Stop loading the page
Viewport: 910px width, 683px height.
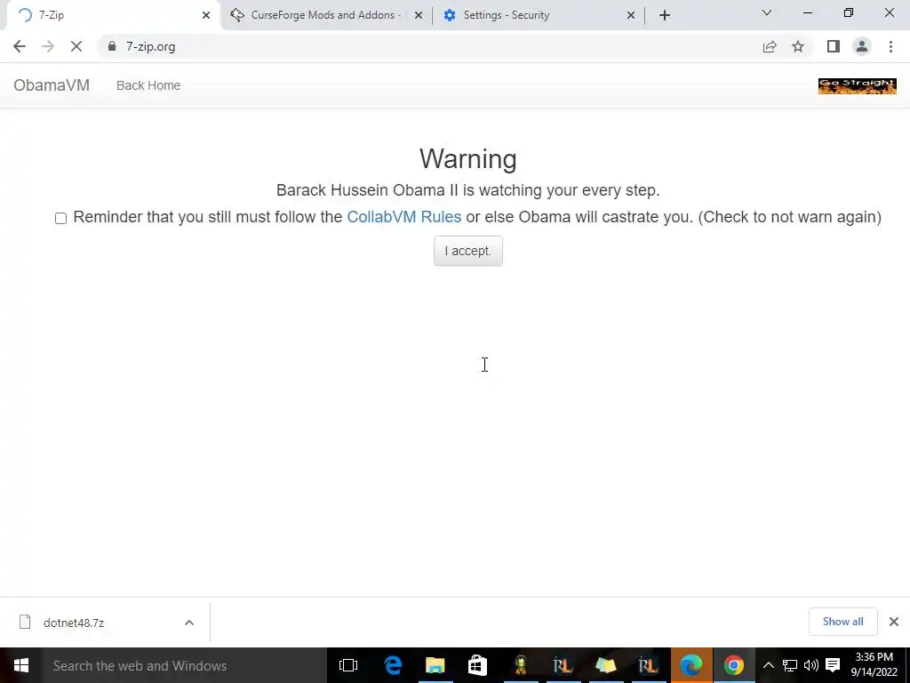click(x=76, y=46)
